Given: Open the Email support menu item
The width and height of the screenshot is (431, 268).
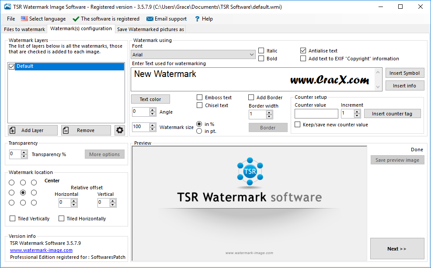Looking at the screenshot, I should pyautogui.click(x=167, y=19).
